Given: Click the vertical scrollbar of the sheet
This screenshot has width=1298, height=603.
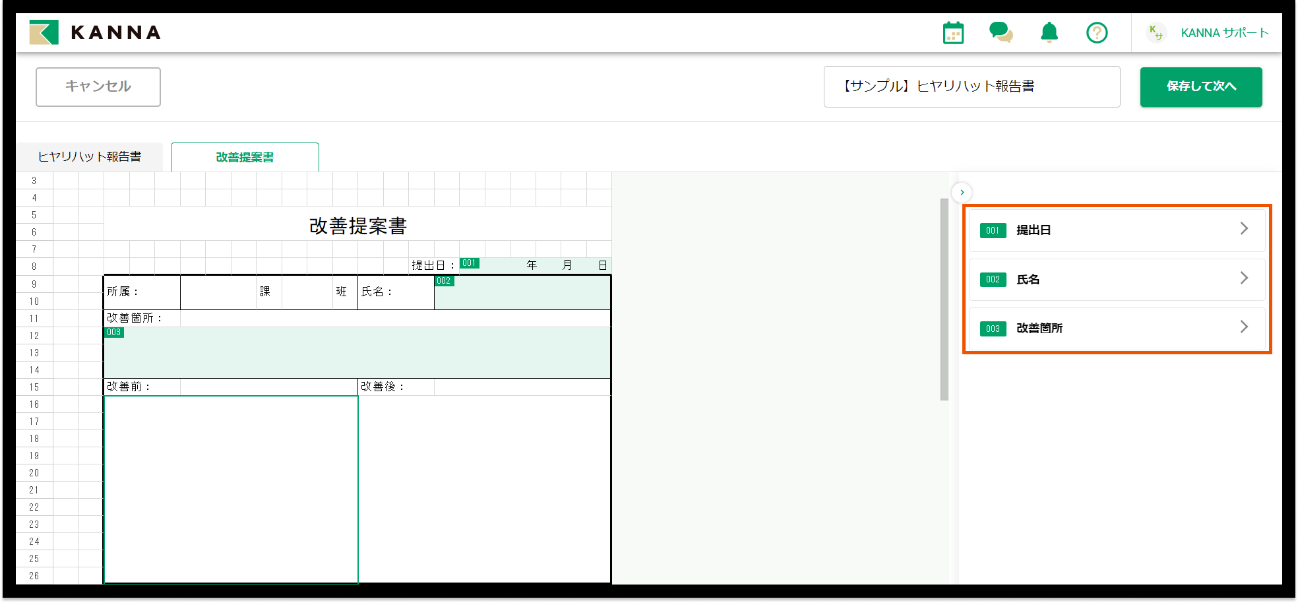Looking at the screenshot, I should pyautogui.click(x=944, y=299).
